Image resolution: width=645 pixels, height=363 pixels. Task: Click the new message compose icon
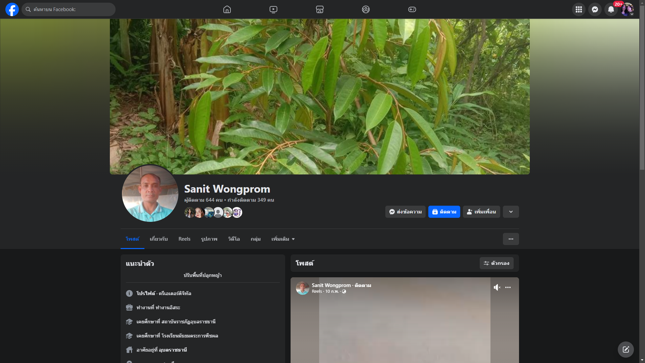(626, 350)
